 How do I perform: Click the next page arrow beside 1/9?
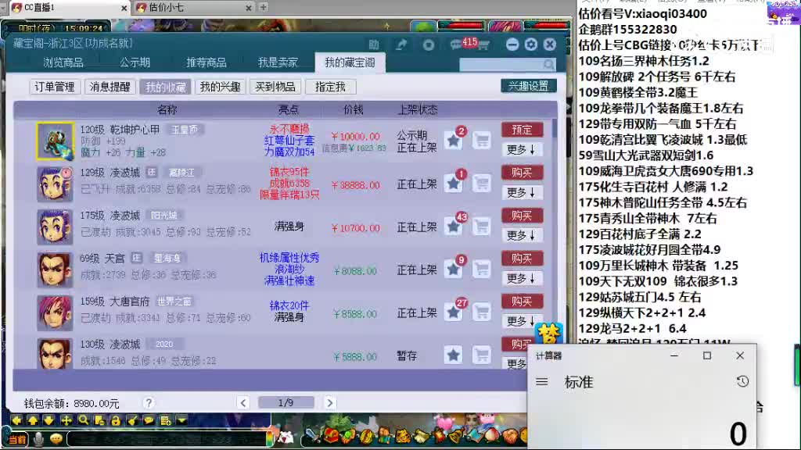point(329,401)
